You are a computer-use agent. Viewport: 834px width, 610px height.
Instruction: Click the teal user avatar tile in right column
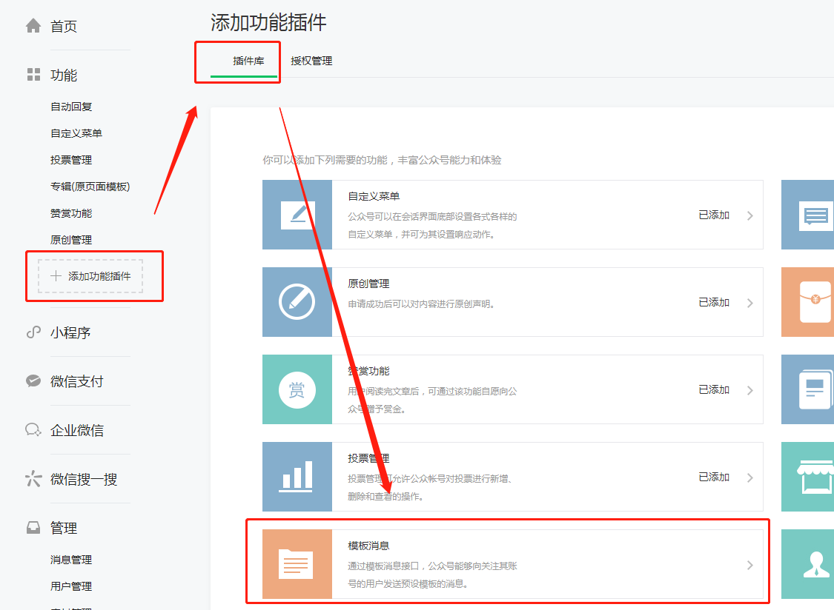[807, 564]
